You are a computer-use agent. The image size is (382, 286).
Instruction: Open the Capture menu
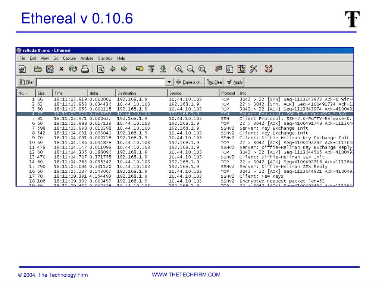69,58
